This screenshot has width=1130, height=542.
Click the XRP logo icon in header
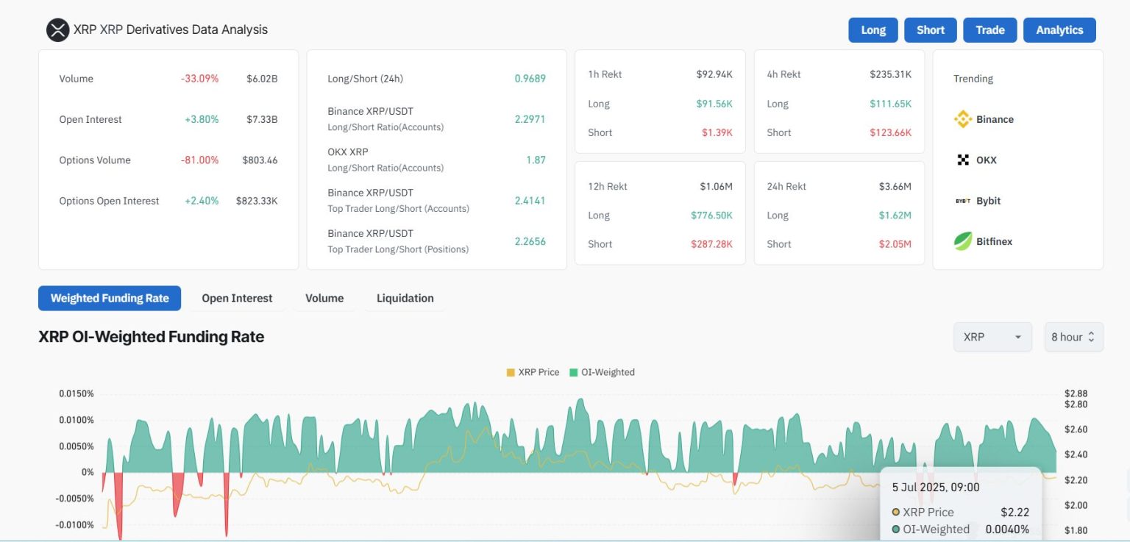coord(57,30)
